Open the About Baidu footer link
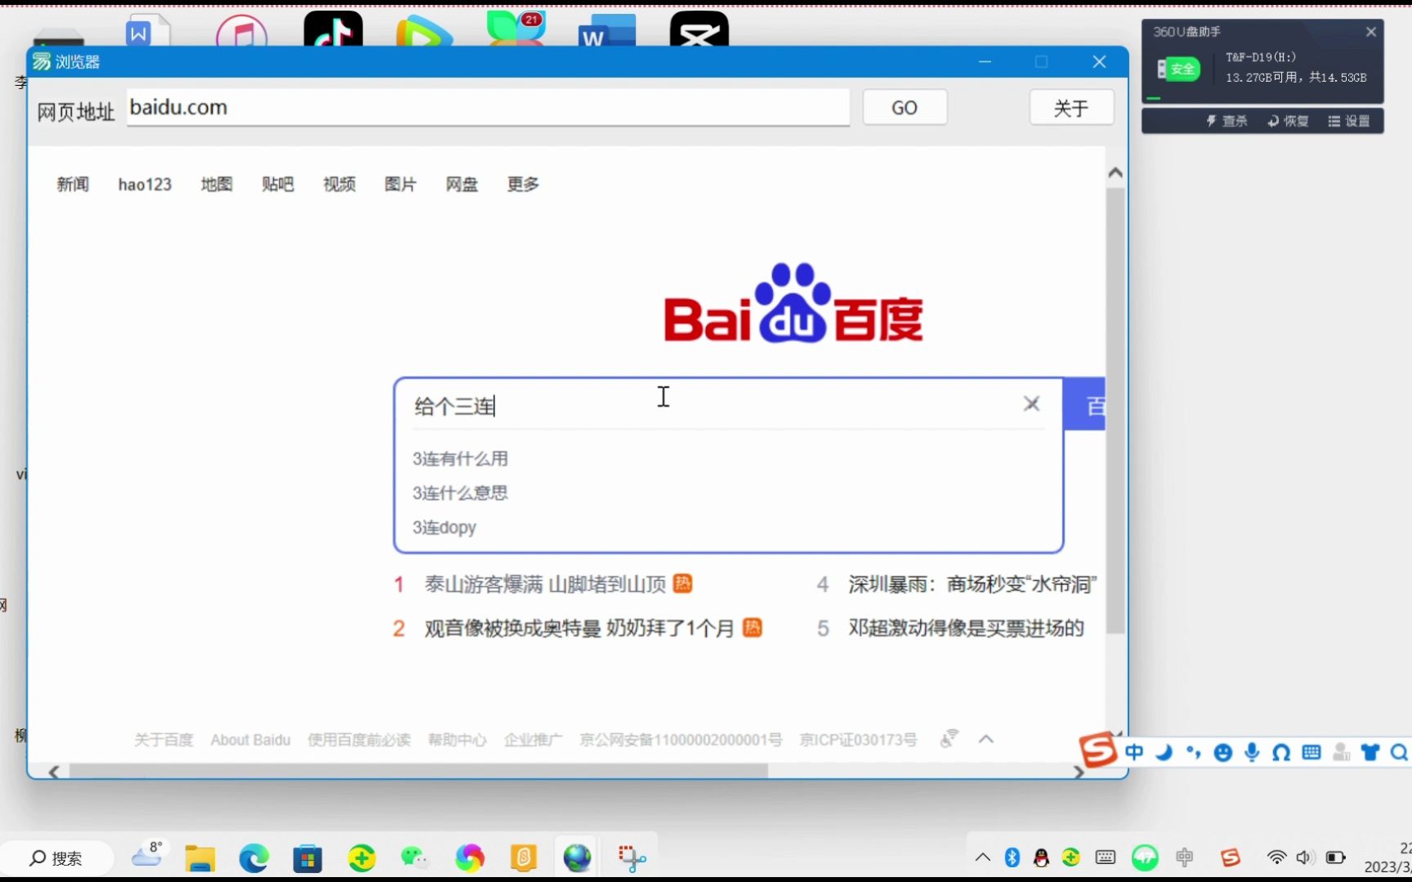 click(x=251, y=740)
